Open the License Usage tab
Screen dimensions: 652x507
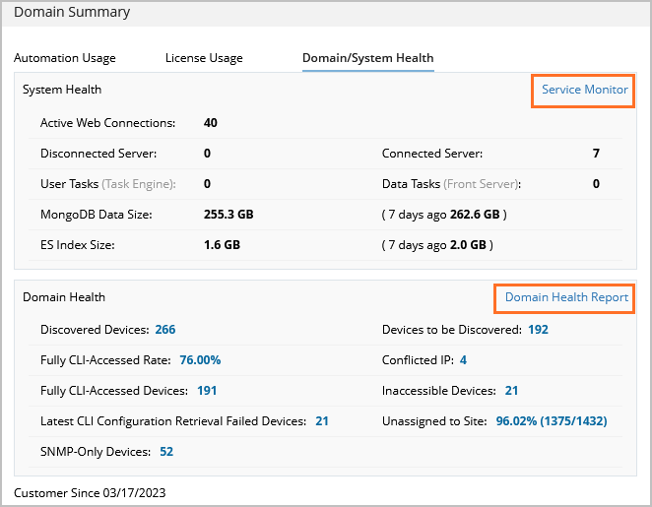[x=204, y=58]
